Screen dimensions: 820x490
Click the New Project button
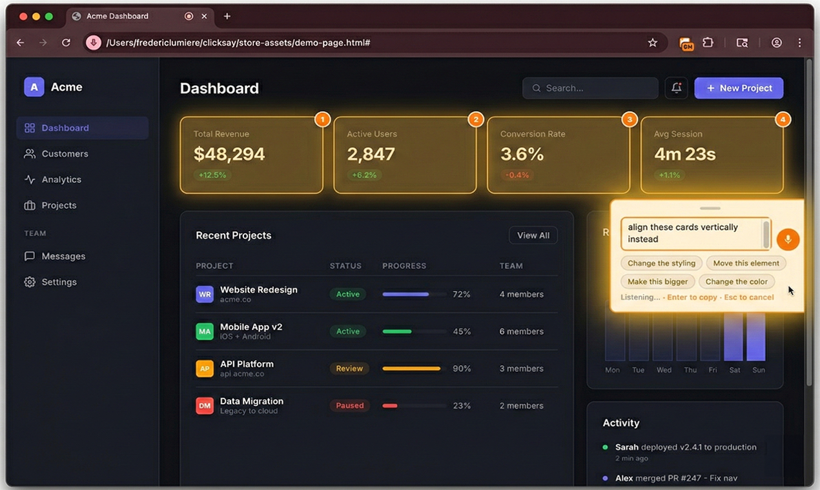point(739,88)
